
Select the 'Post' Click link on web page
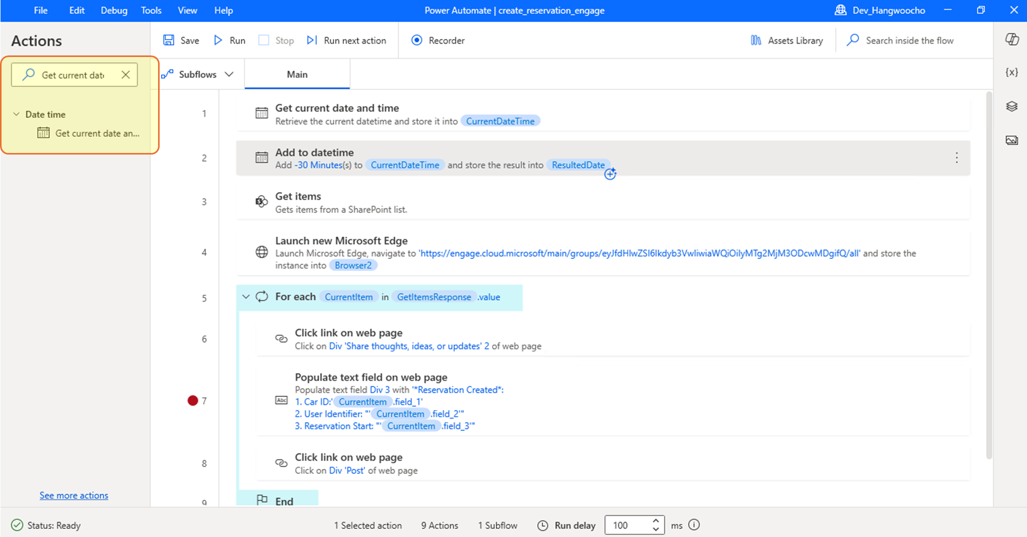[x=613, y=463]
